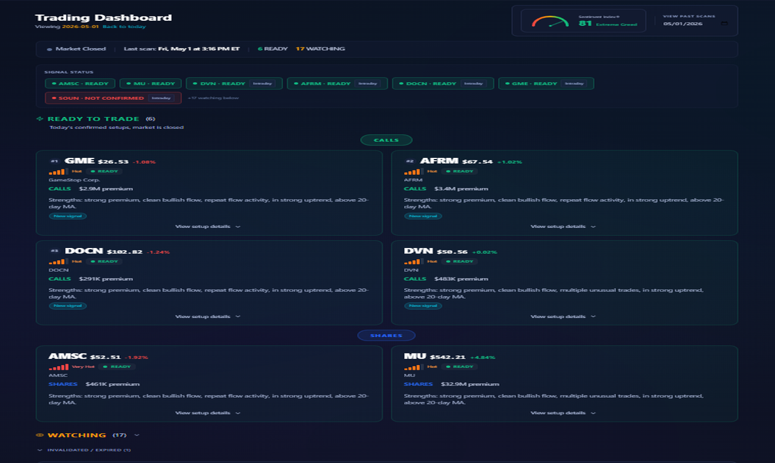Click the Market Closed status dot
Viewport: 775px width, 463px height.
(49, 49)
